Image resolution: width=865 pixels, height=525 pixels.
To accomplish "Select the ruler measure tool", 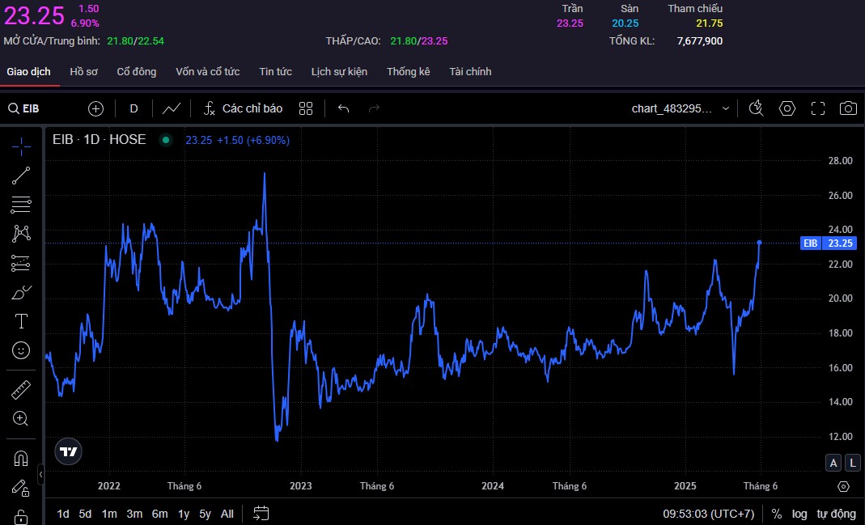I will [21, 390].
